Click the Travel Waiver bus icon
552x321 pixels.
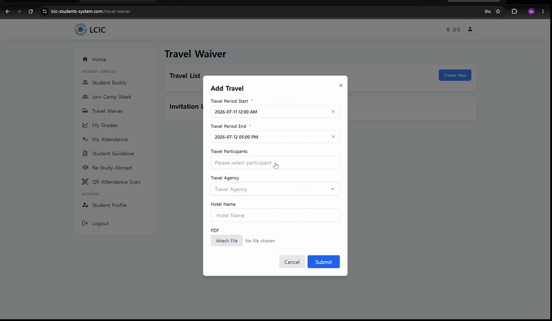85,111
